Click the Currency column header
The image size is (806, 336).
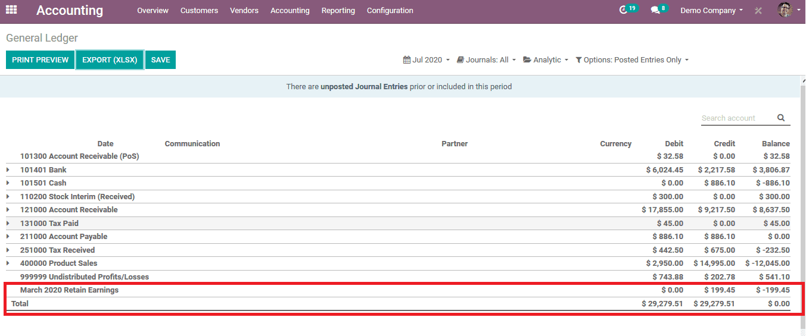click(x=616, y=144)
